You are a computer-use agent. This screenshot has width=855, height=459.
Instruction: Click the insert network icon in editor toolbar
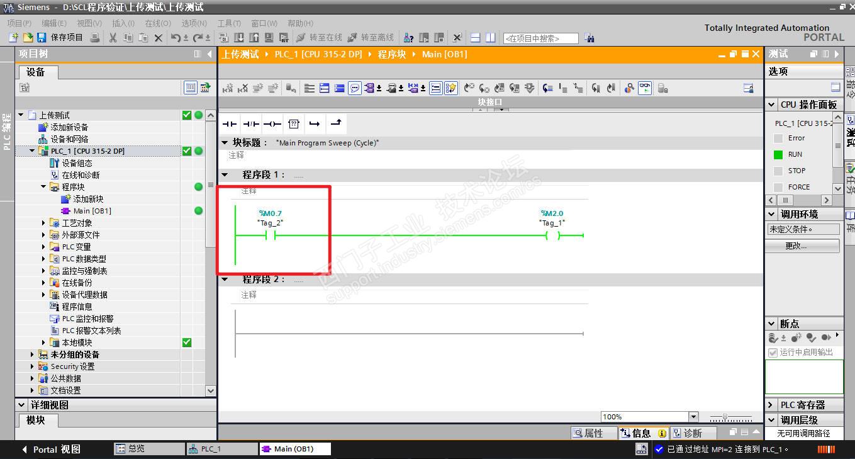(x=228, y=88)
